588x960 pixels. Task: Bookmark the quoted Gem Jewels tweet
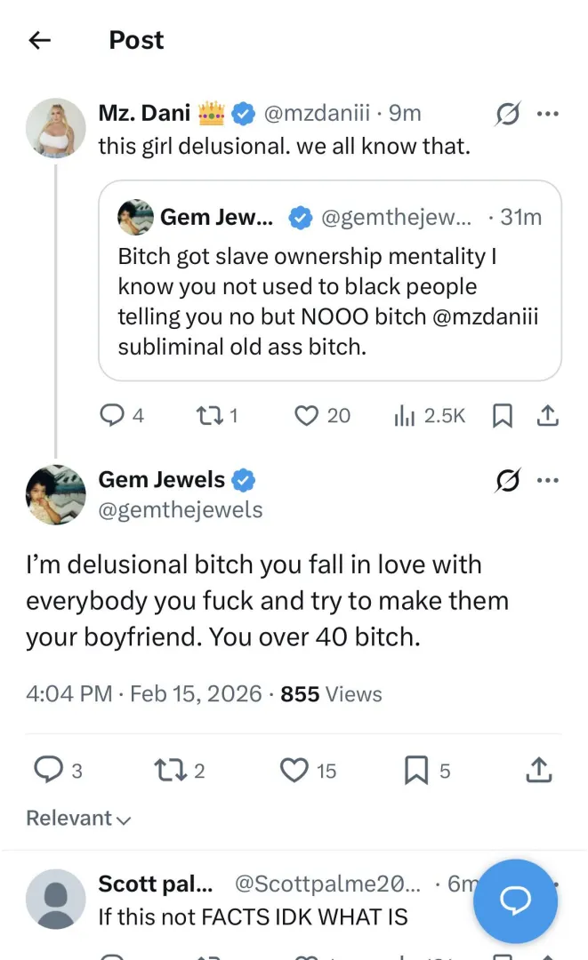pyautogui.click(x=502, y=414)
